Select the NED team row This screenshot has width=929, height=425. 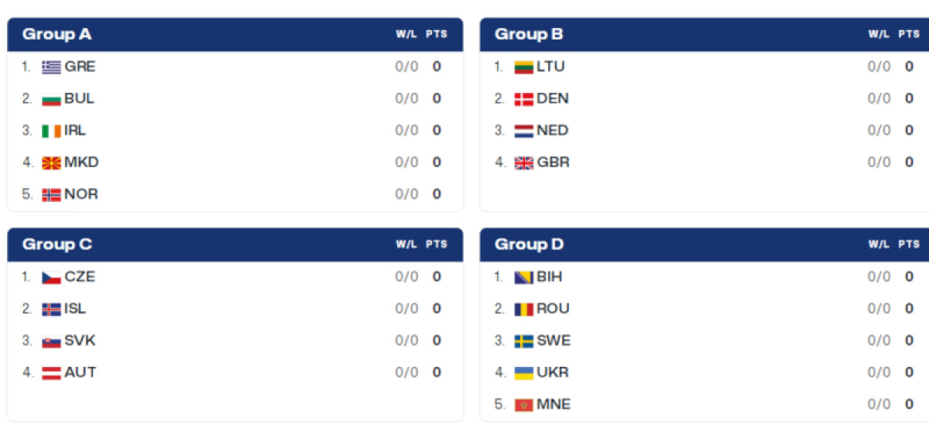click(x=704, y=131)
